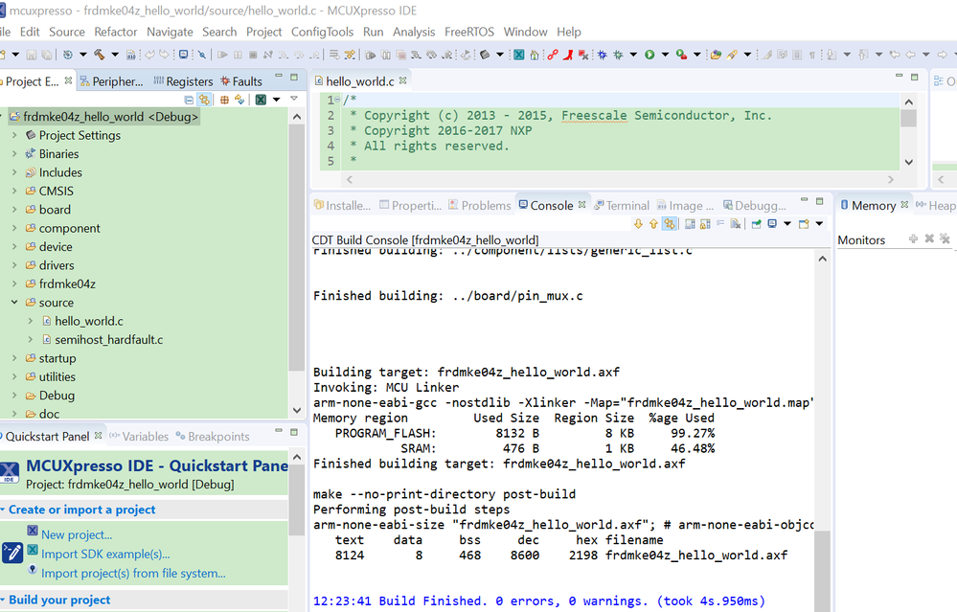Collapse the Build your project section
The image size is (957, 612).
pyautogui.click(x=3, y=600)
